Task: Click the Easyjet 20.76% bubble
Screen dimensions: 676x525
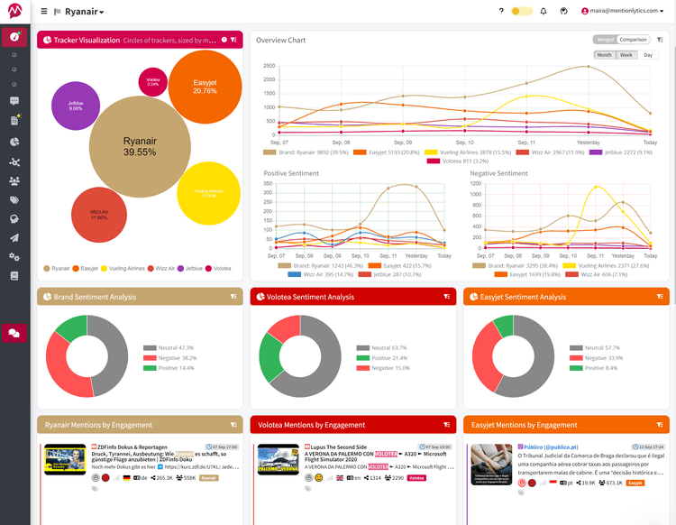Action: click(205, 87)
